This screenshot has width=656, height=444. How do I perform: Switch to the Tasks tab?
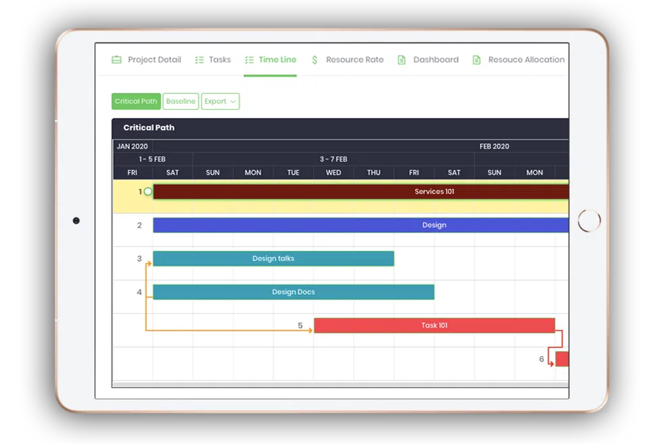(219, 60)
